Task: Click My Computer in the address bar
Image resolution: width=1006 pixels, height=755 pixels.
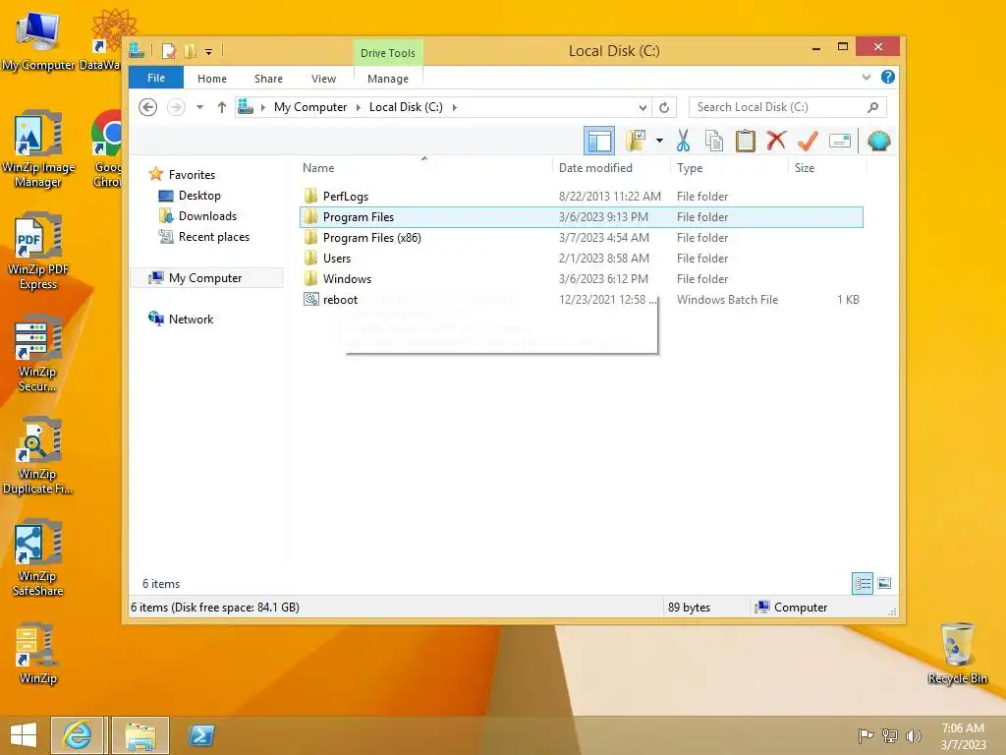Action: tap(310, 107)
